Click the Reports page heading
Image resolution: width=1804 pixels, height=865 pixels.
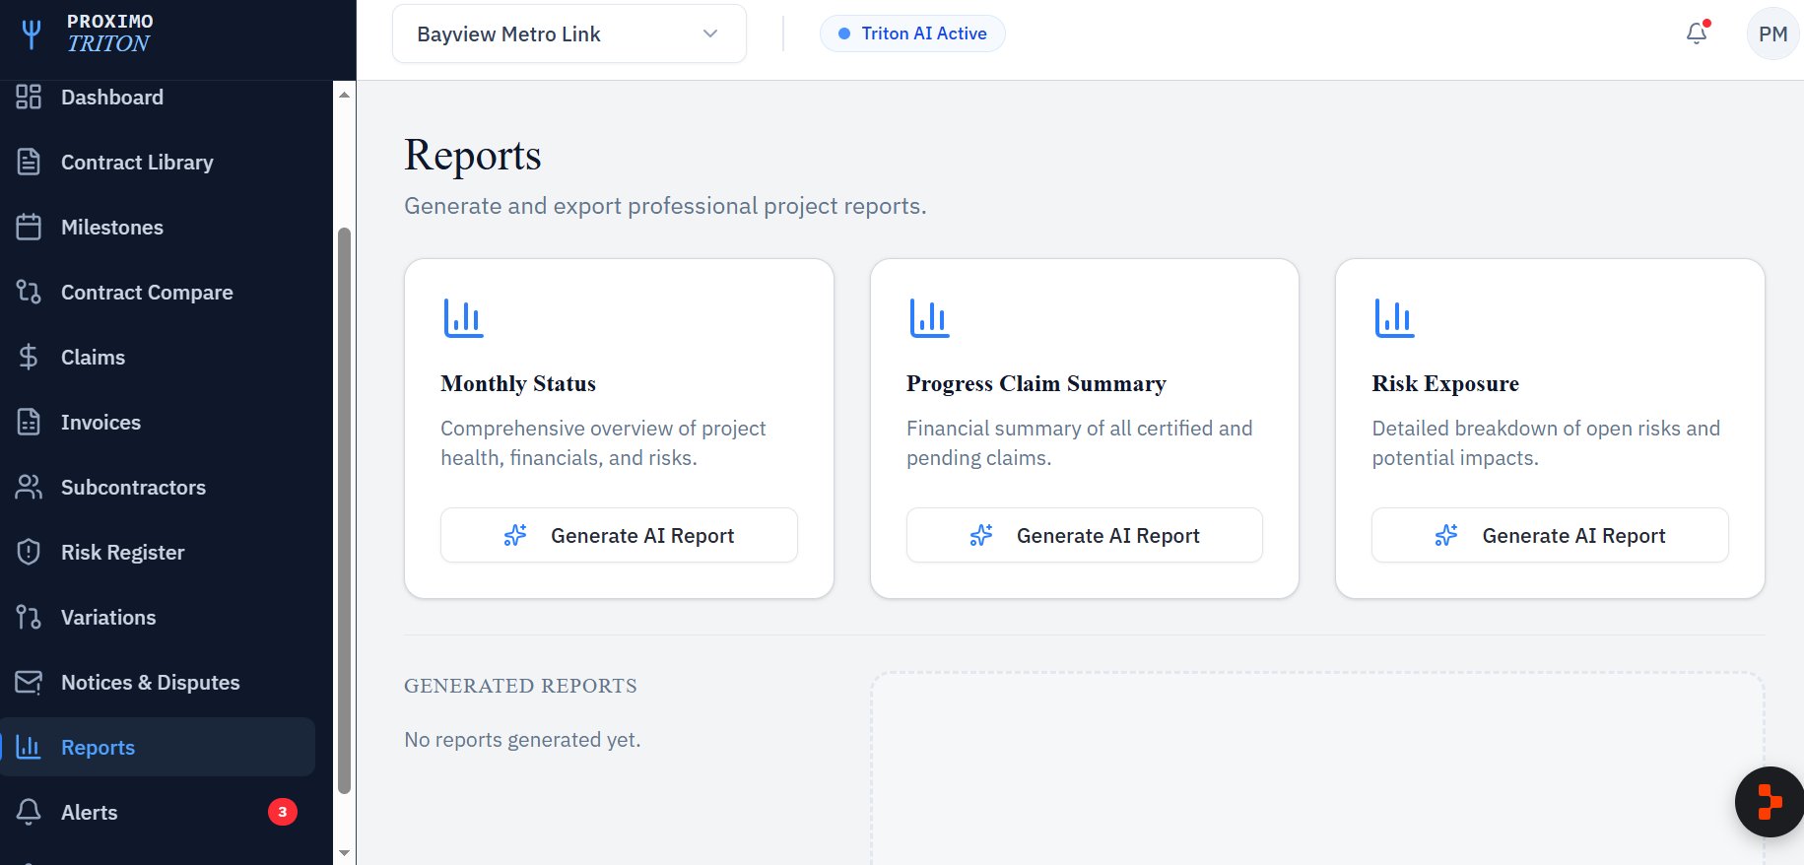click(x=473, y=156)
